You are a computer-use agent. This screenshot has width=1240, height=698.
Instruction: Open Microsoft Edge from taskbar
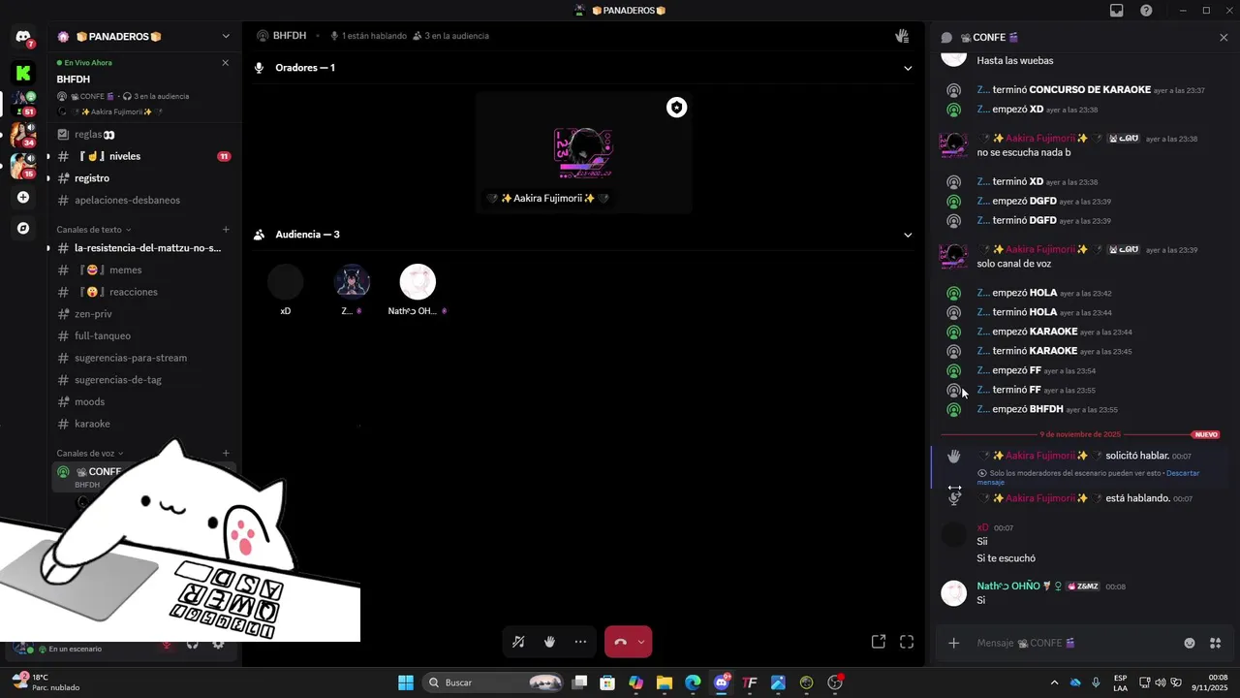pos(693,682)
